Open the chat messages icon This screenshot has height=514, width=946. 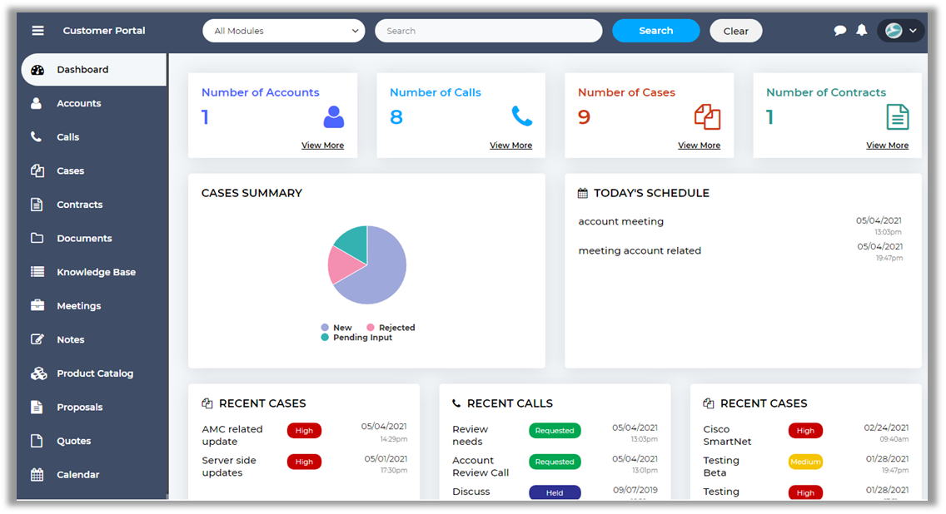pos(839,31)
